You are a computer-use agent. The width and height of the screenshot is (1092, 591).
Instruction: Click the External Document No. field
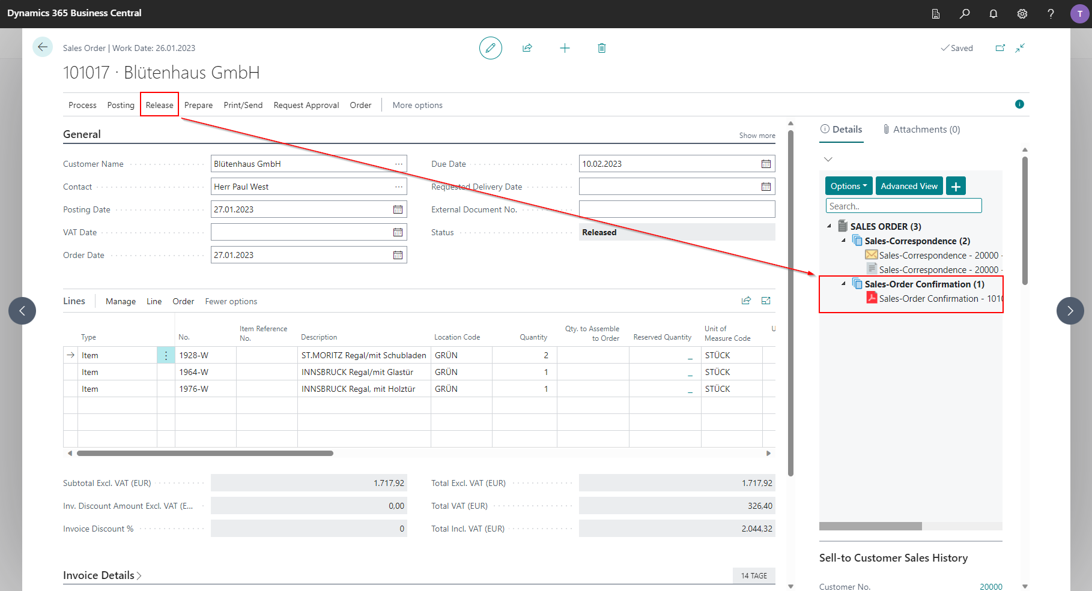pyautogui.click(x=677, y=209)
